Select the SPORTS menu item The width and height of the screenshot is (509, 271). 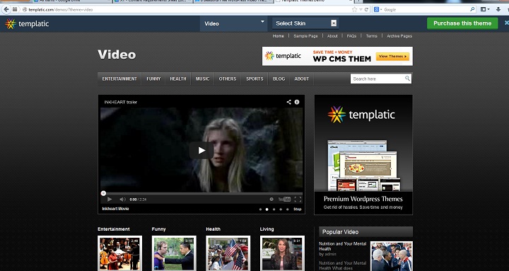255,79
